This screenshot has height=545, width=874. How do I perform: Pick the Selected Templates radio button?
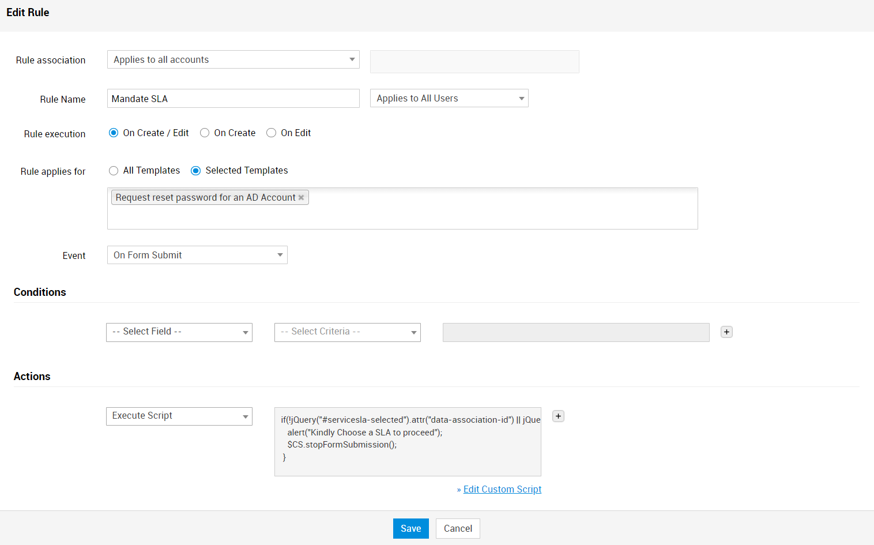(x=196, y=171)
